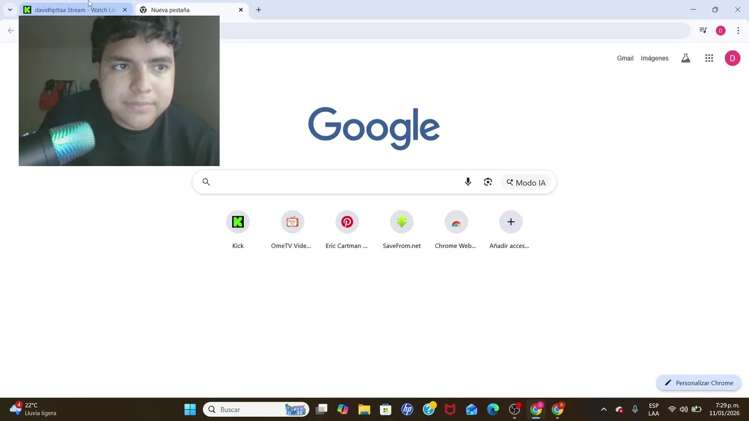Click the search magnifier icon in Google box
This screenshot has height=421, width=749.
206,182
